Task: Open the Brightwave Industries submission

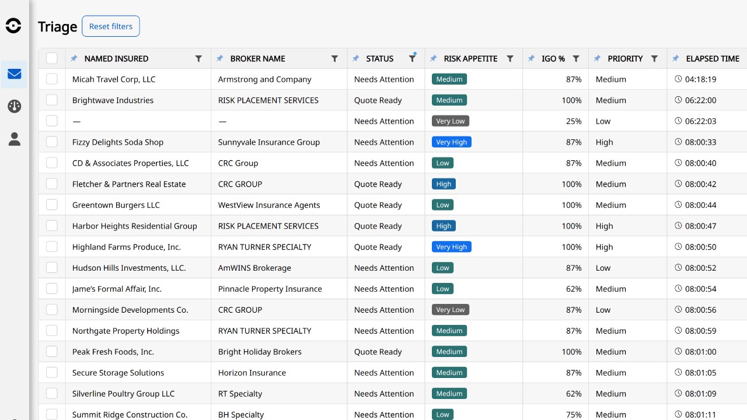Action: tap(113, 100)
